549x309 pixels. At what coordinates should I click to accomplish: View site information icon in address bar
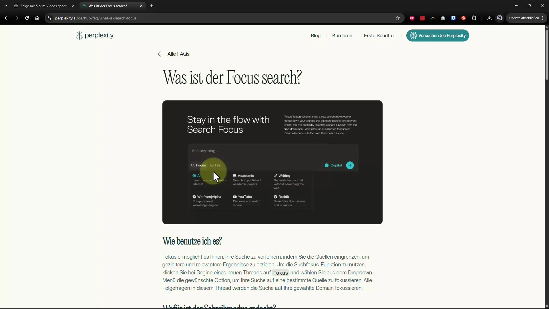(x=49, y=18)
